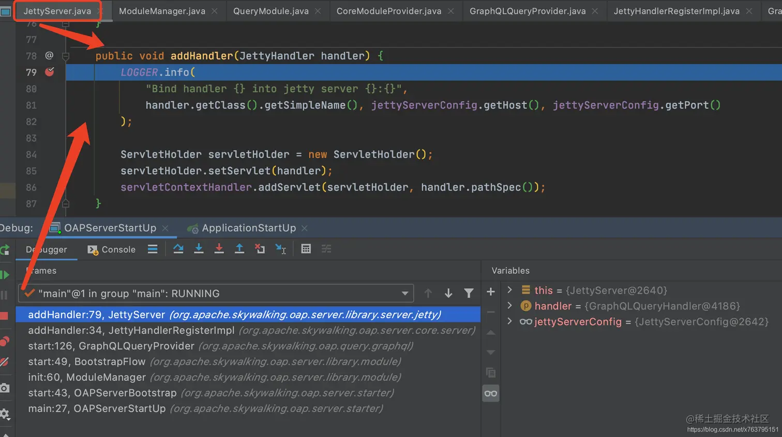This screenshot has width=782, height=437.
Task: Select frame addHandler:79, JettyServer
Action: pos(248,315)
